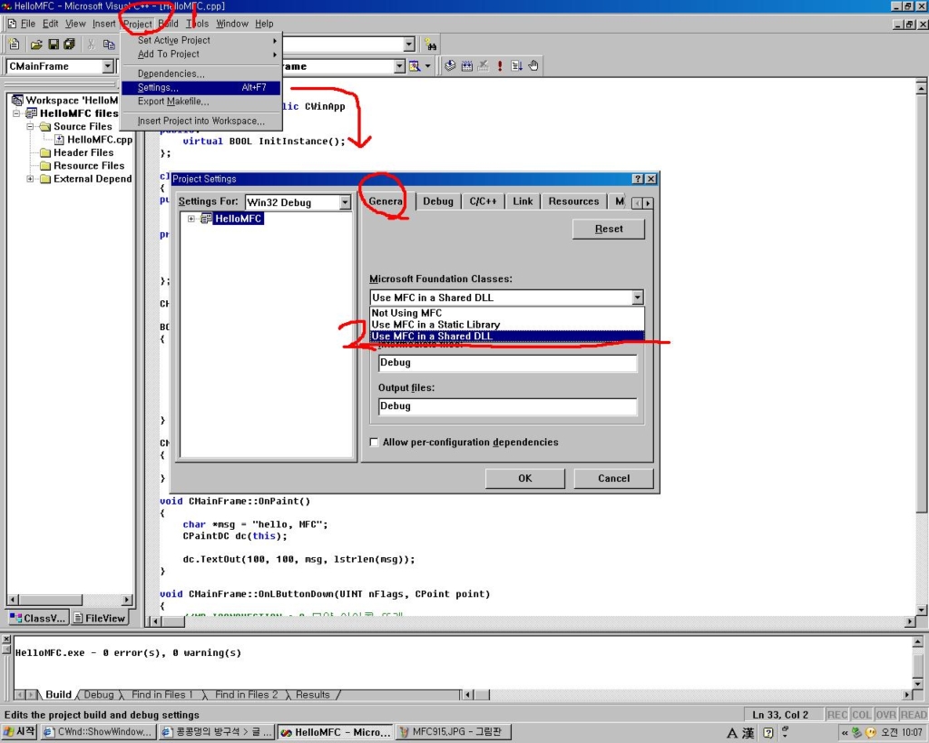929x743 pixels.
Task: Open the WizardBar members combo dropdown arrow
Action: point(399,66)
